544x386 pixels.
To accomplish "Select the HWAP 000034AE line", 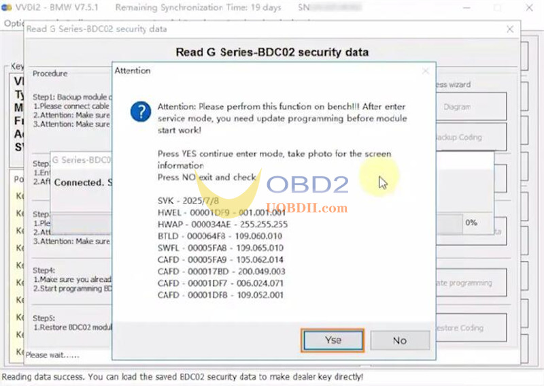I will (x=222, y=225).
